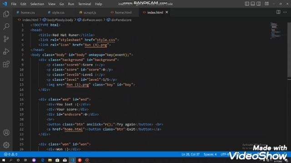
Task: Open the Help menu
Action: click(99, 4)
